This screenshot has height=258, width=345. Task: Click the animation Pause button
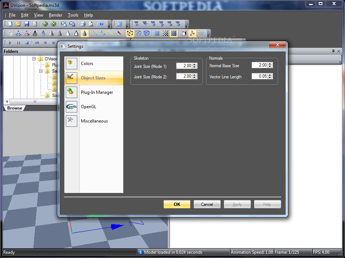click(18, 43)
